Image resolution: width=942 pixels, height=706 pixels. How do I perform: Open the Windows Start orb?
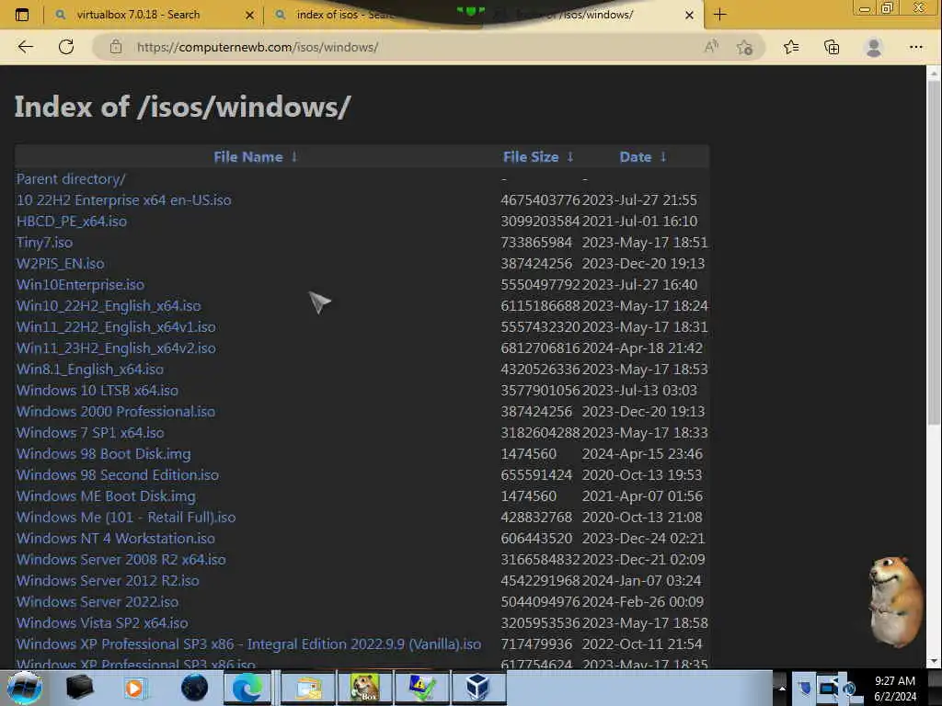[25, 688]
